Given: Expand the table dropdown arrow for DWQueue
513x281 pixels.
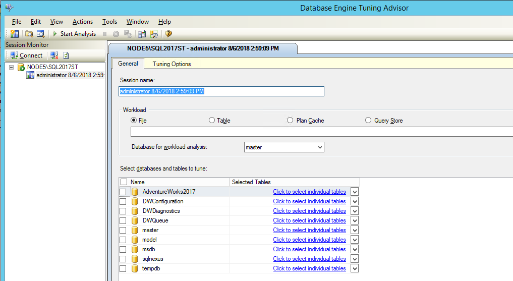Looking at the screenshot, I should point(355,220).
